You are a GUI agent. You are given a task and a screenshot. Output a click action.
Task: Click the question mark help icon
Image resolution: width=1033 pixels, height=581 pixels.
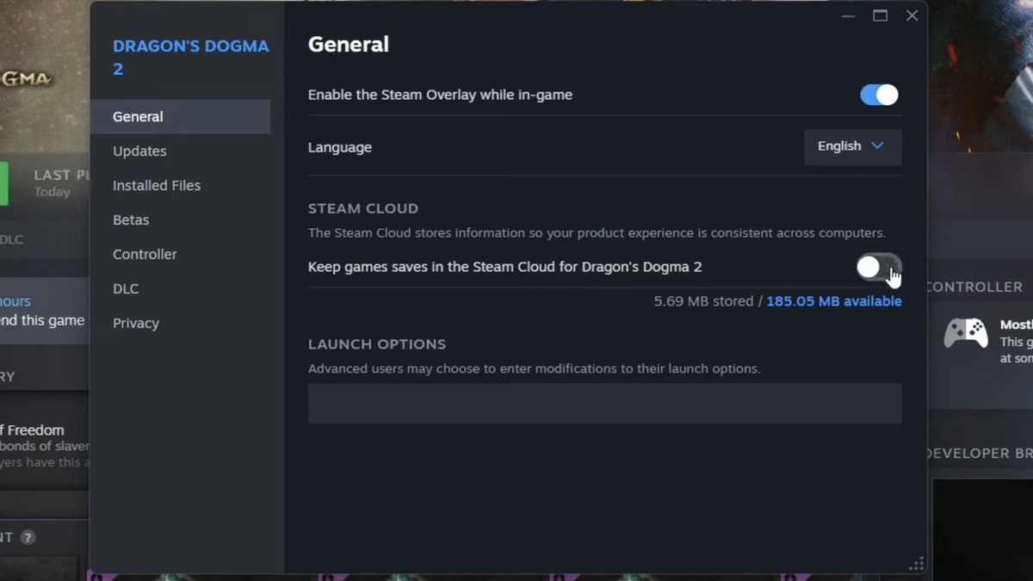[x=28, y=538]
